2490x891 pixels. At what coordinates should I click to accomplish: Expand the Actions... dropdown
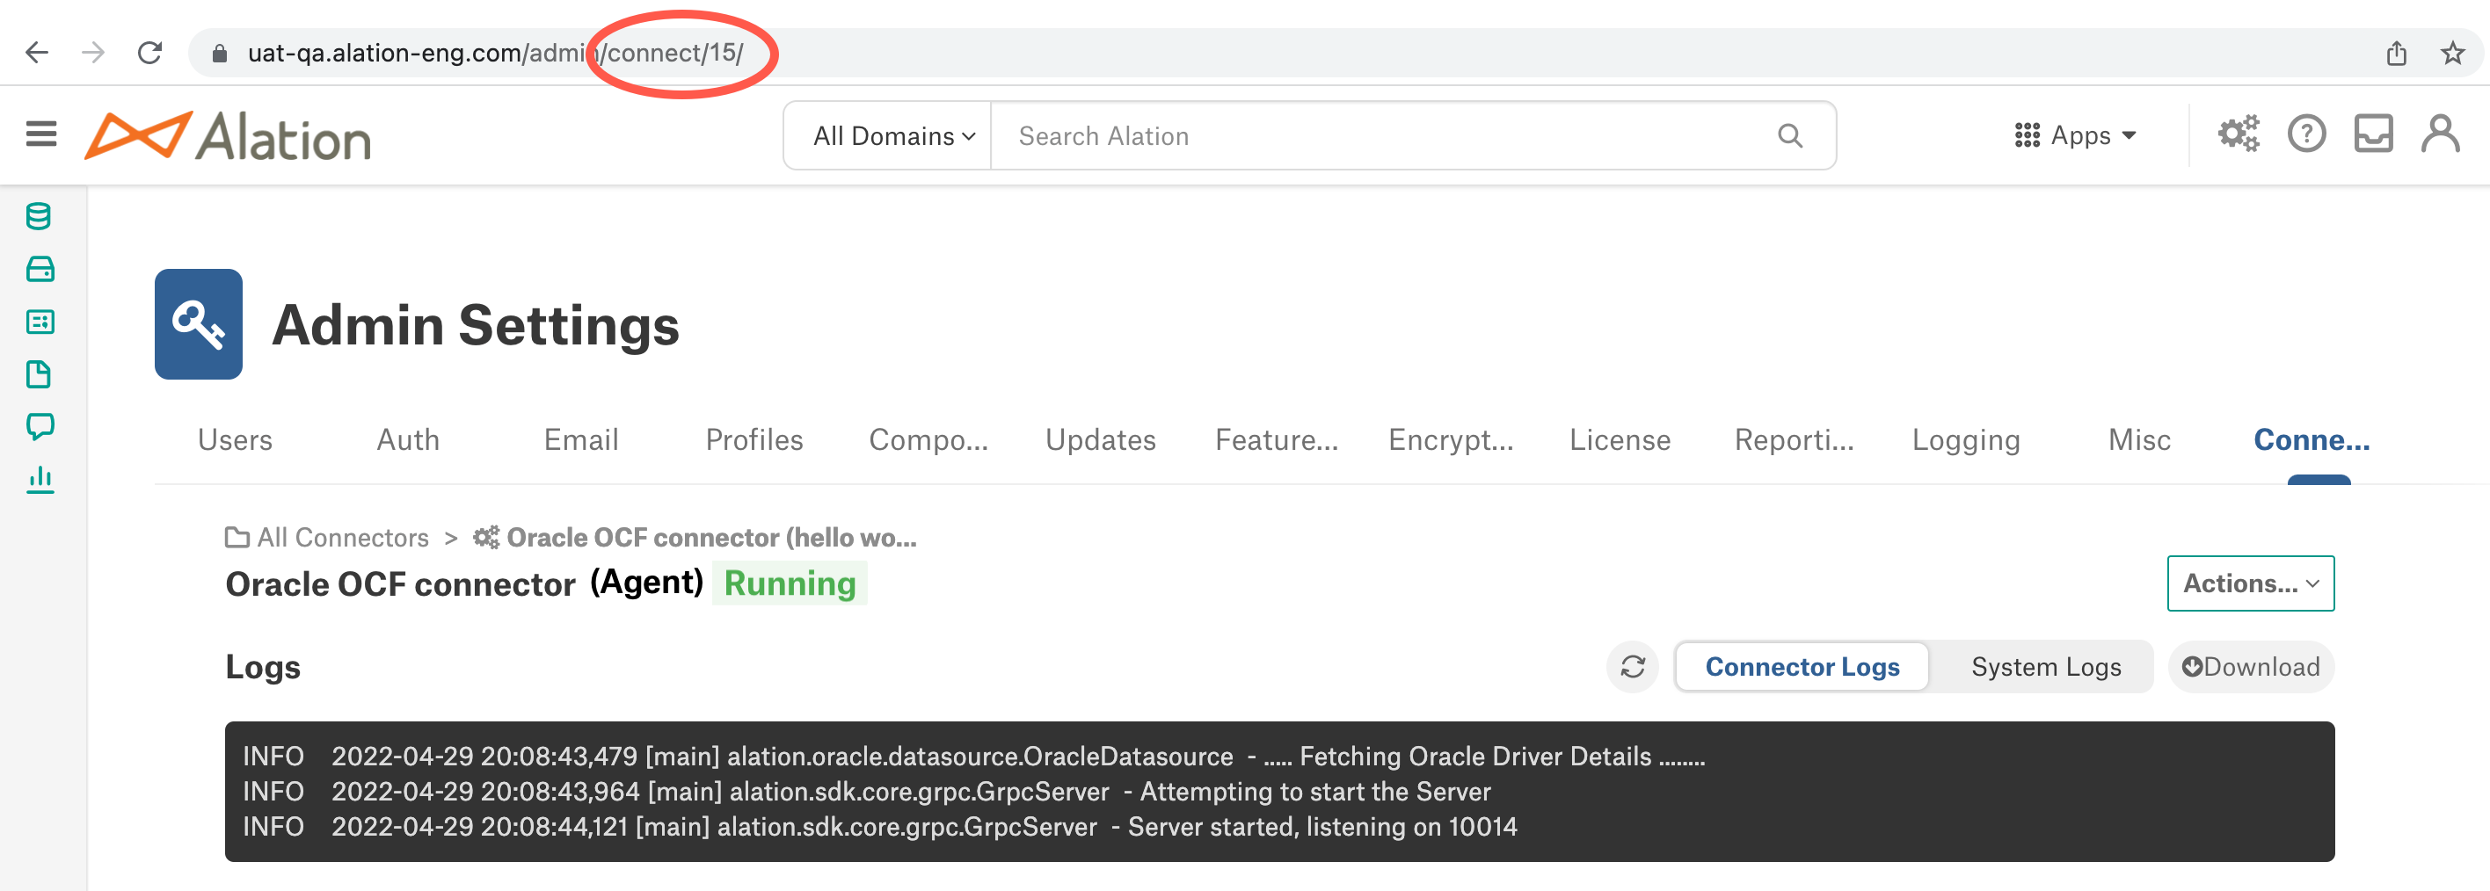click(x=2250, y=583)
